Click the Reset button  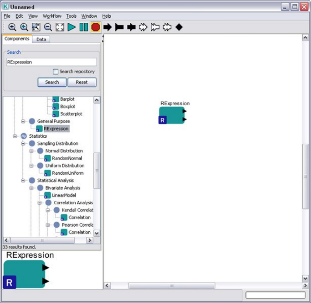[82, 82]
